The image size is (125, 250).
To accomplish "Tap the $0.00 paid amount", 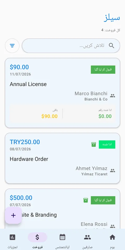I will [x=105, y=116].
